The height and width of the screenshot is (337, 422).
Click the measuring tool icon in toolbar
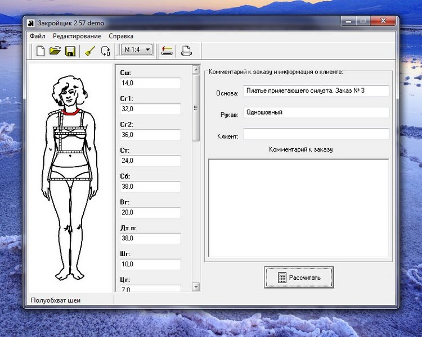(167, 51)
